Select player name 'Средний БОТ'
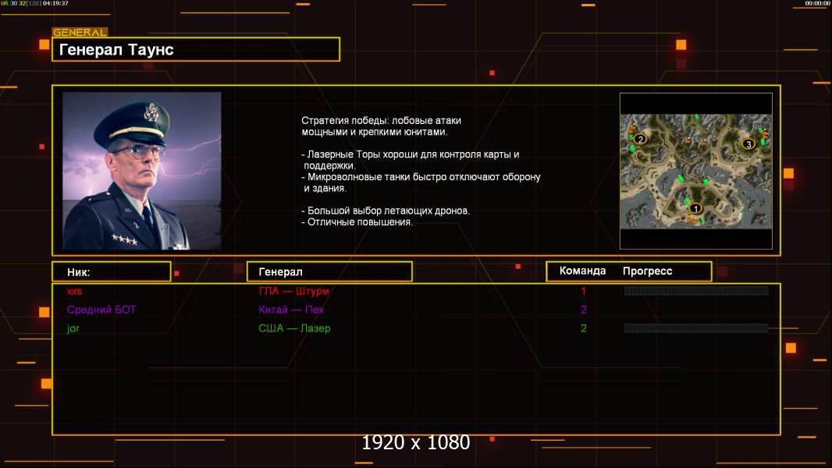This screenshot has width=832, height=468. [x=101, y=310]
